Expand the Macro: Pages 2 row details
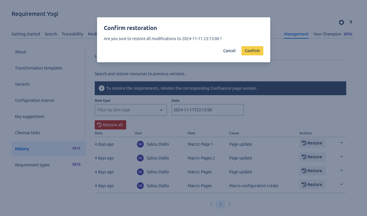 coord(342,157)
